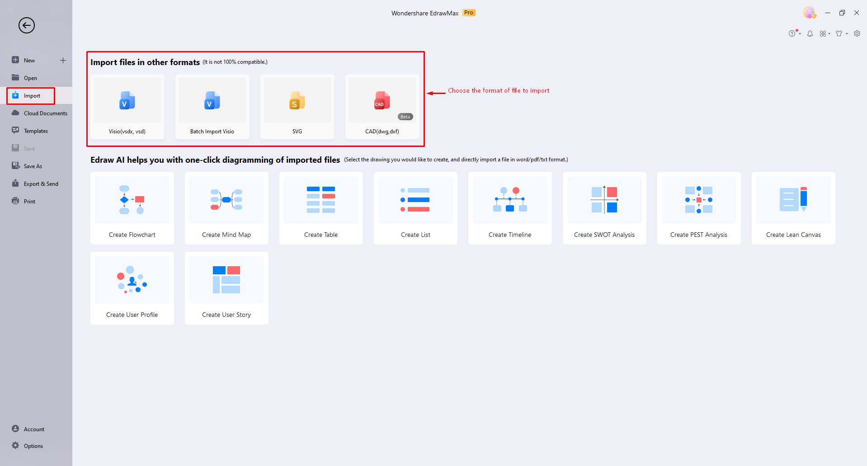Screen dimensions: 867x466
Task: Launch the Create User Story card
Action: click(226, 288)
